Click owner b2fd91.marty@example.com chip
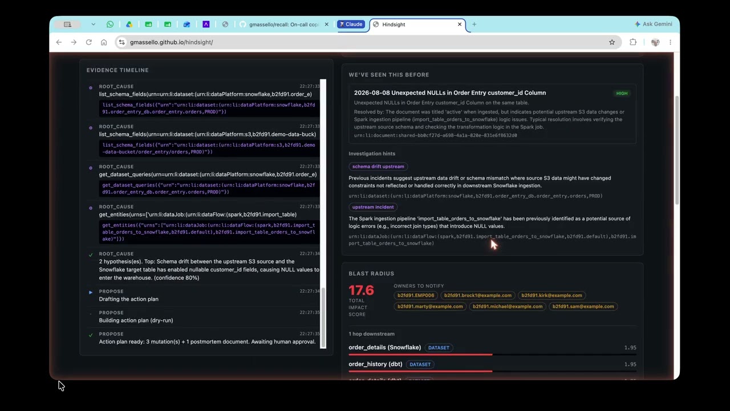This screenshot has width=730, height=411. pos(430,307)
